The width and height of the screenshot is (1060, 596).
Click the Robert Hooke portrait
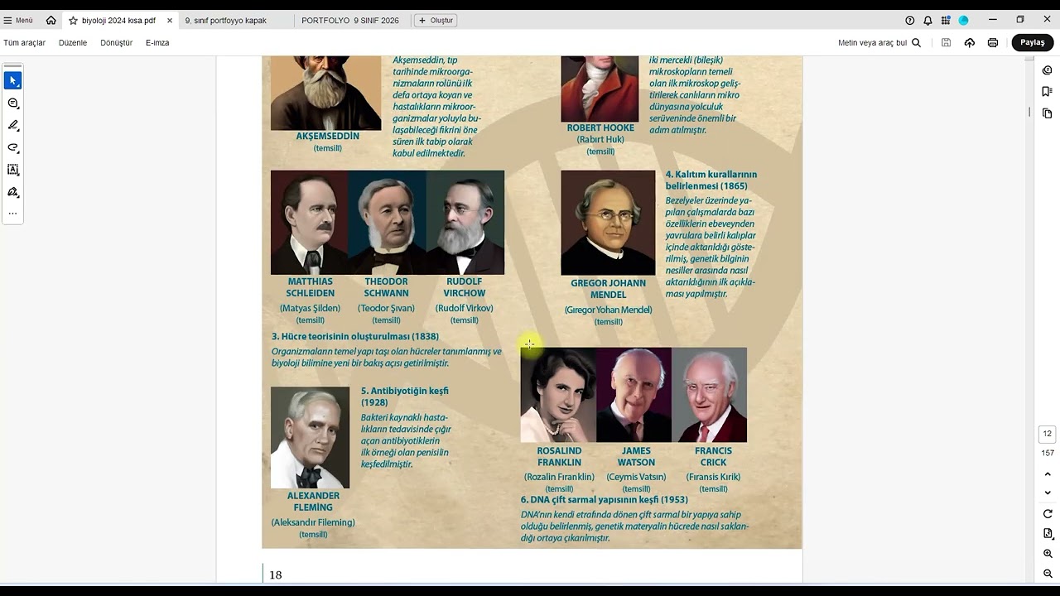coord(600,89)
